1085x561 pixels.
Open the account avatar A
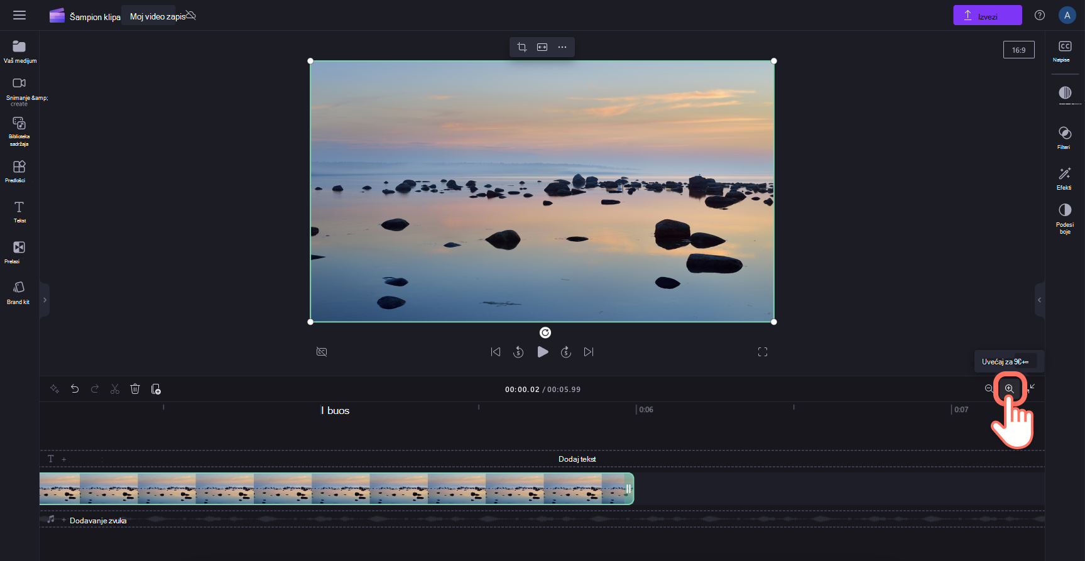coord(1067,16)
